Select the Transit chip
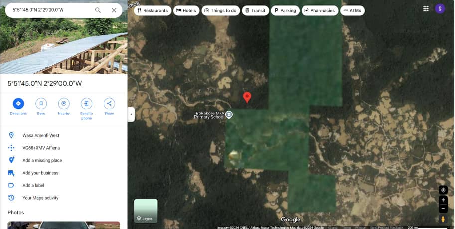 [255, 11]
